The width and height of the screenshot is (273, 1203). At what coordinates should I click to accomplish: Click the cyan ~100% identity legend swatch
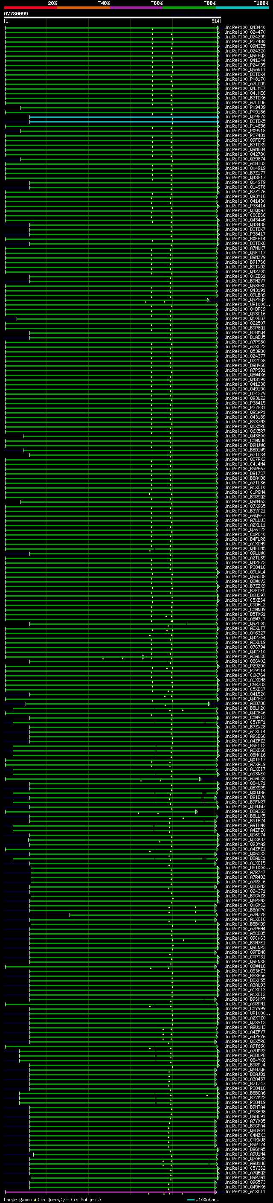point(243,8)
